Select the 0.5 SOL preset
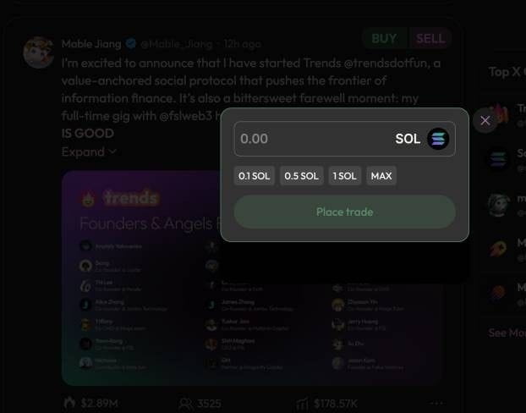 click(301, 175)
